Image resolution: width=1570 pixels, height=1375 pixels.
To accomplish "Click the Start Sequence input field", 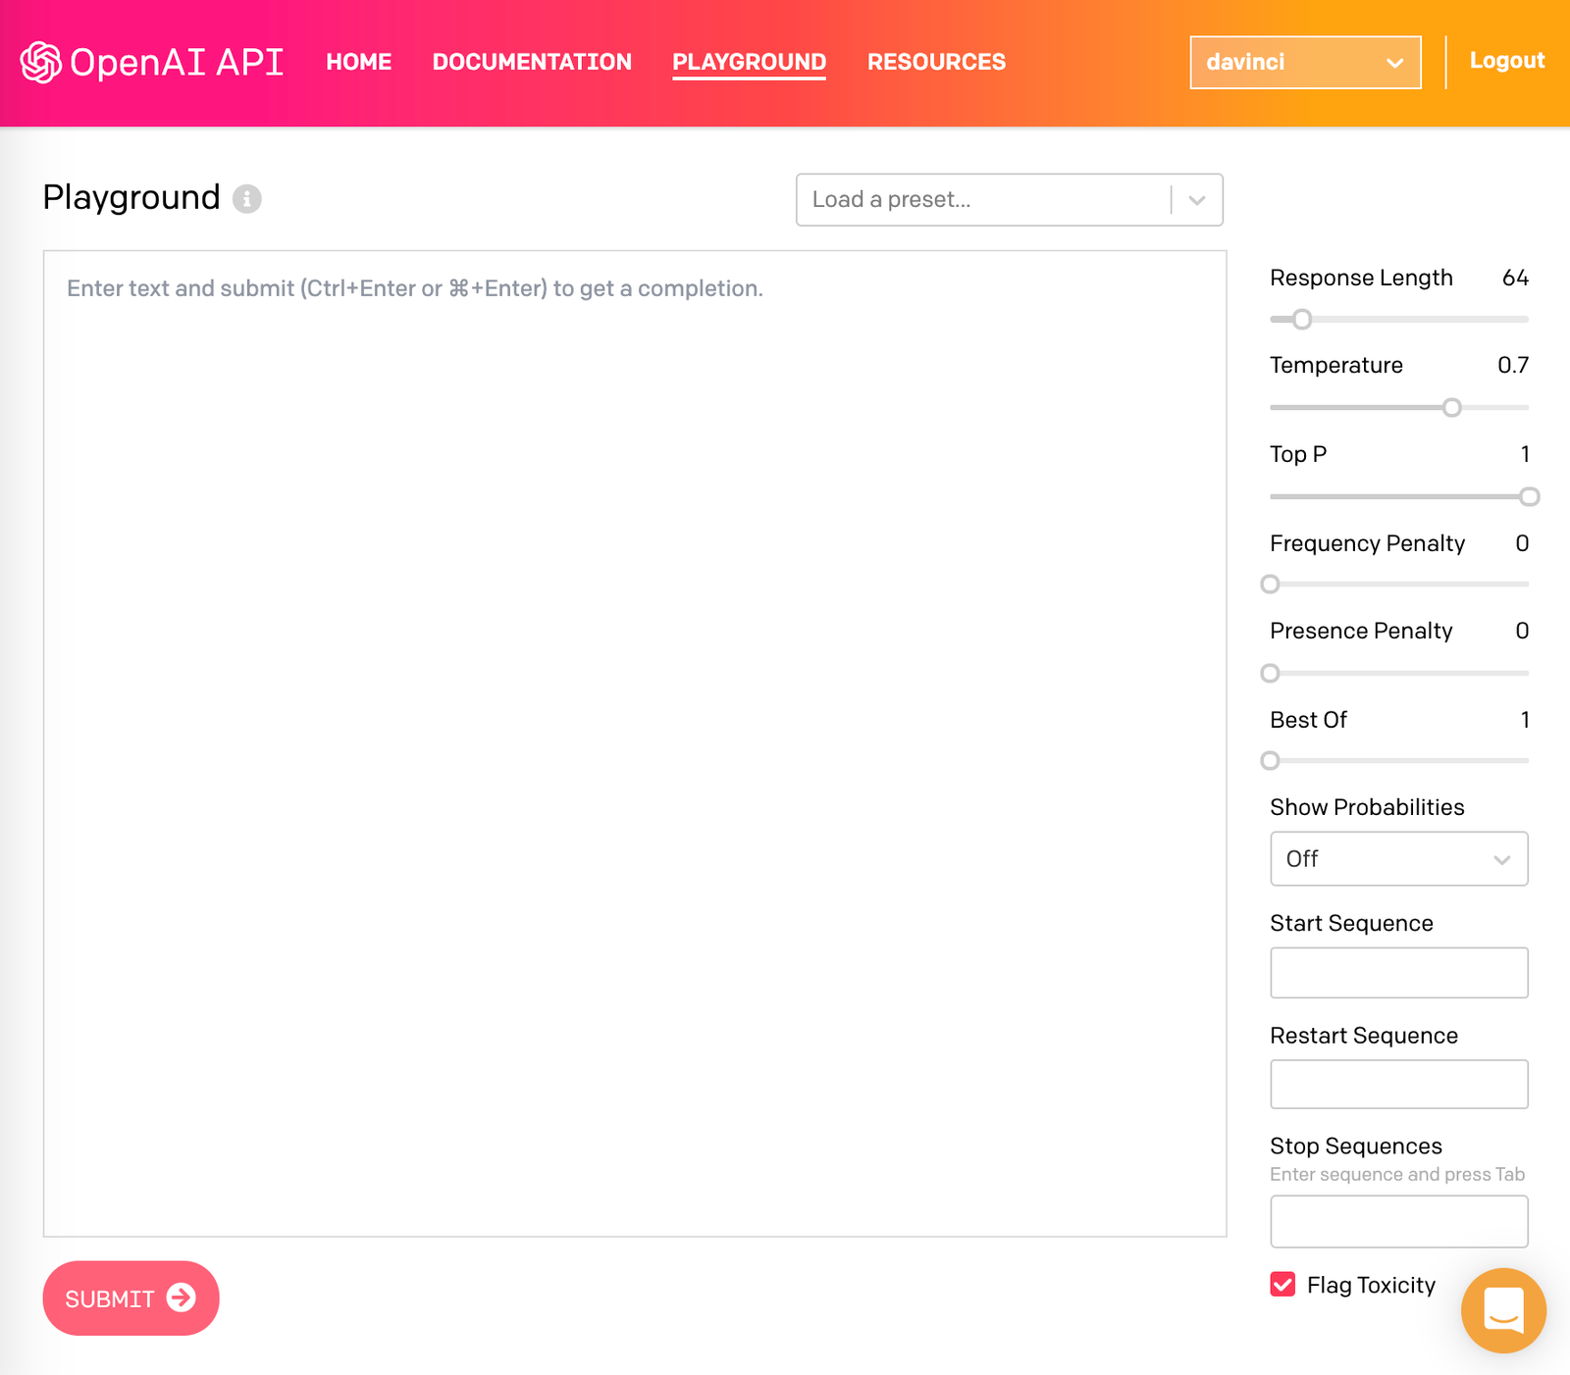I will [x=1398, y=972].
